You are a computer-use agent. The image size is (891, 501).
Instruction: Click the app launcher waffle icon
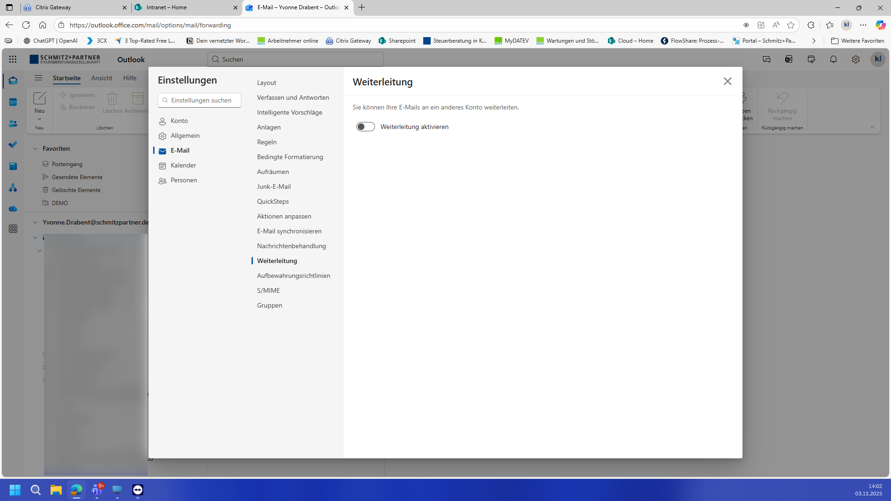point(13,59)
